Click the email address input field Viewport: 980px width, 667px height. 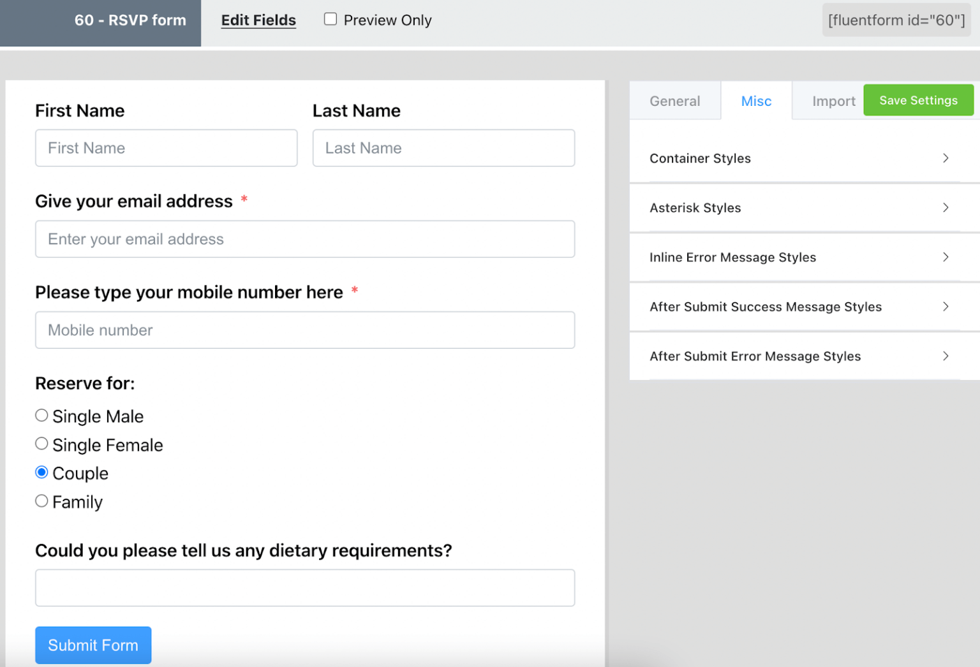[x=305, y=239]
